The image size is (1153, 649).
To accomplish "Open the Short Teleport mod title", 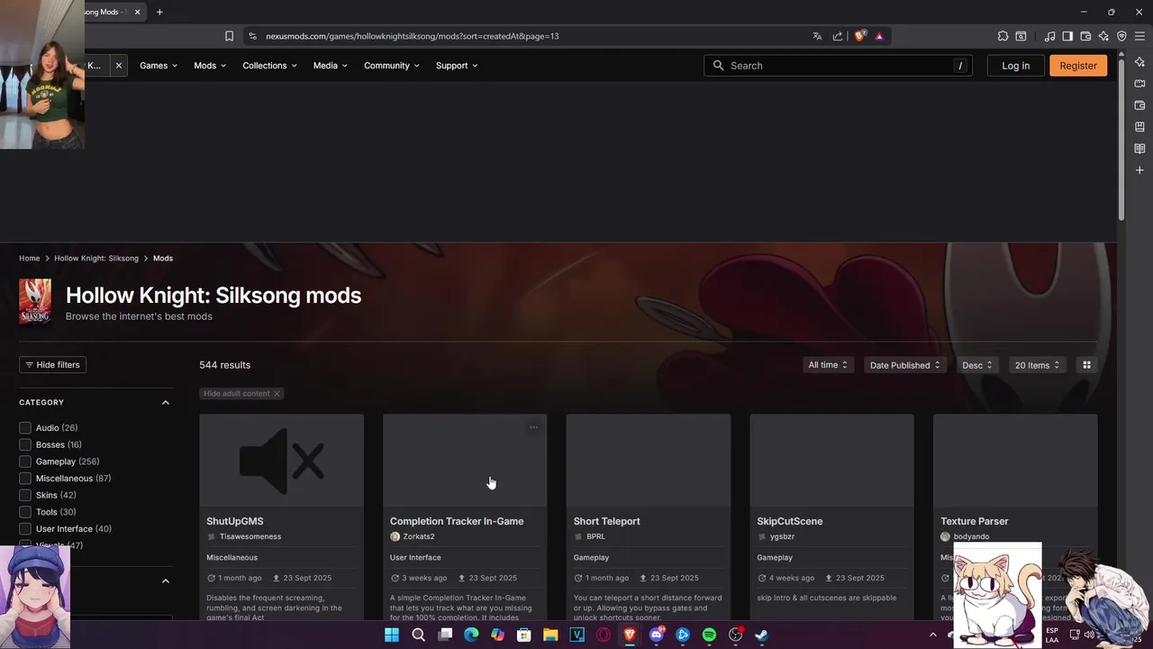I will 607,521.
